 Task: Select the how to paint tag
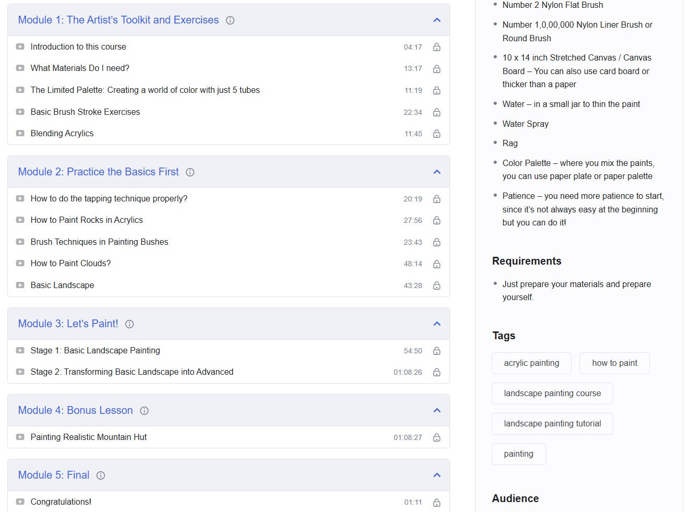coord(614,363)
